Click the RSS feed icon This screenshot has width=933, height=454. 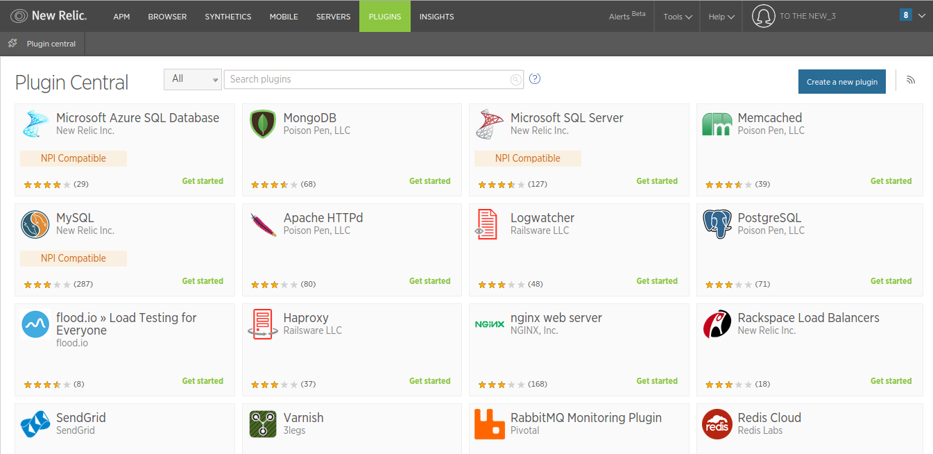(911, 80)
